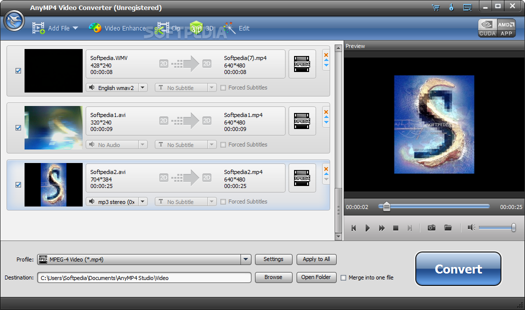Image resolution: width=525 pixels, height=310 pixels.
Task: Remove Softpedia2.avi with the X icon
Action: click(x=326, y=169)
